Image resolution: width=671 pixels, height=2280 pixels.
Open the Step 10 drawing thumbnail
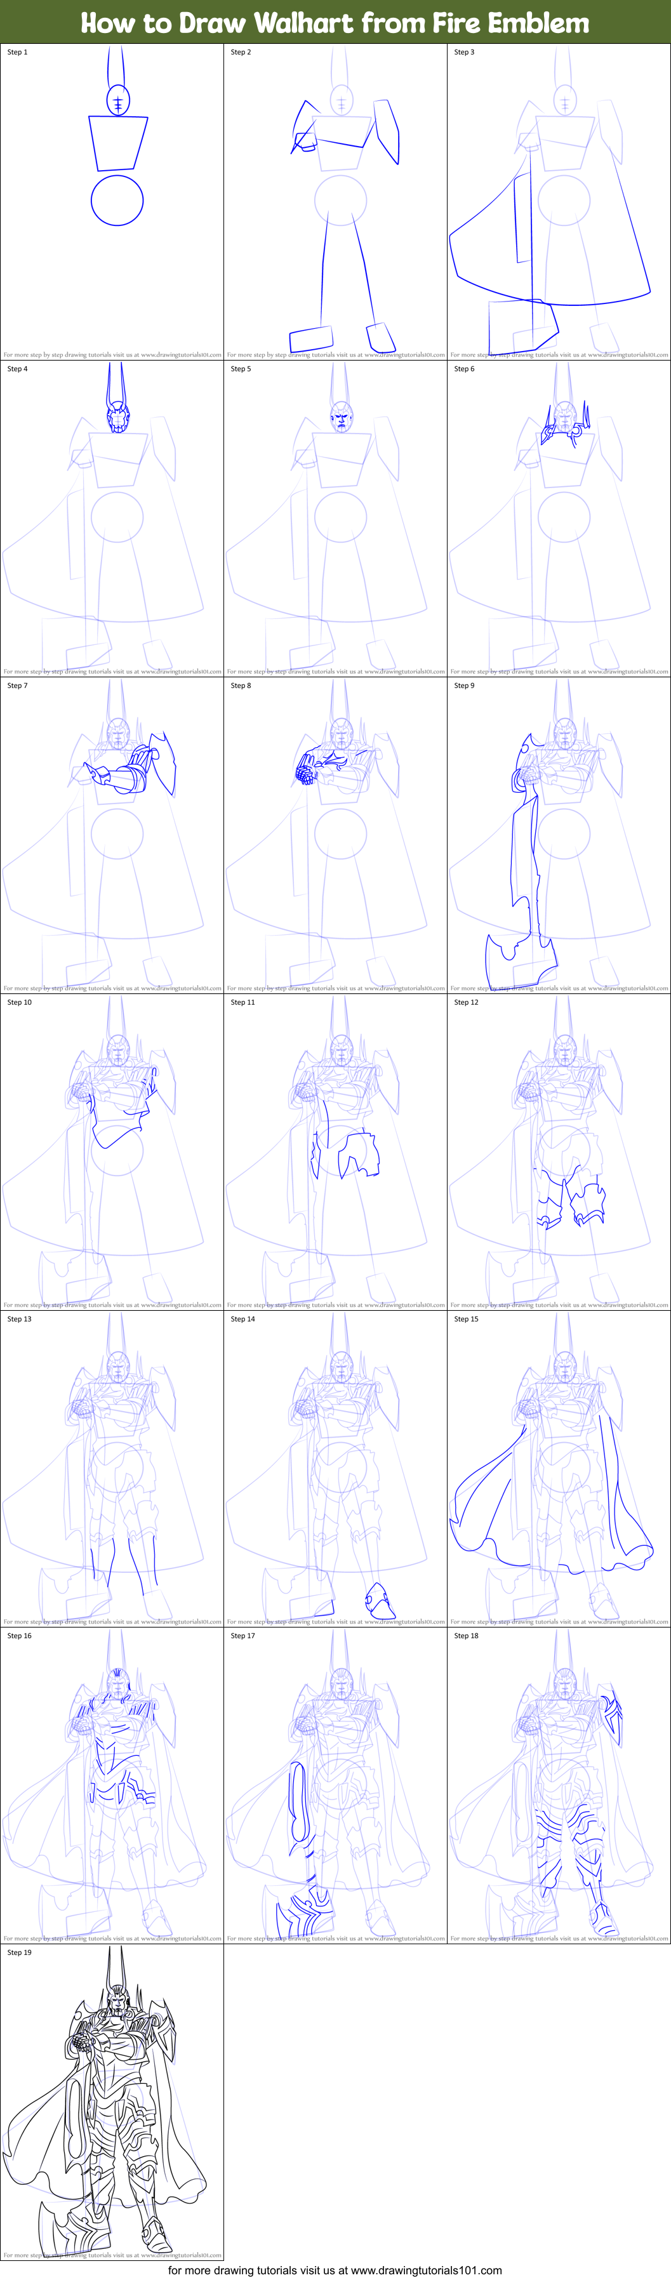(x=112, y=1153)
